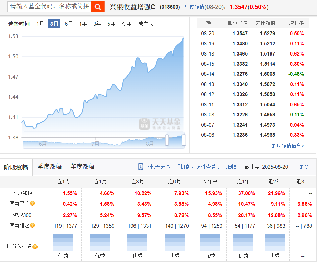Click the 近3月 column header
The image size is (317, 262).
coord(138,181)
